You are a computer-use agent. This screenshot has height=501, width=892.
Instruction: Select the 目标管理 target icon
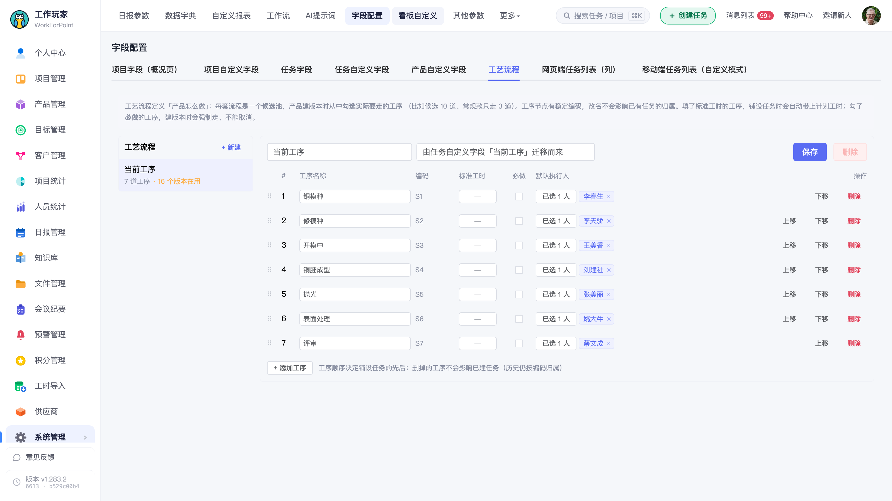point(20,130)
